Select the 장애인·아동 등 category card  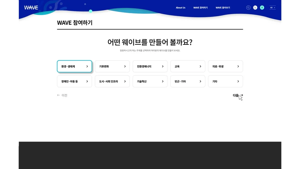pos(74,81)
